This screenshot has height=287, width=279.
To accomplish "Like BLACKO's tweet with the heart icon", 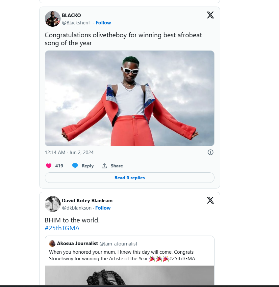I will click(x=49, y=166).
